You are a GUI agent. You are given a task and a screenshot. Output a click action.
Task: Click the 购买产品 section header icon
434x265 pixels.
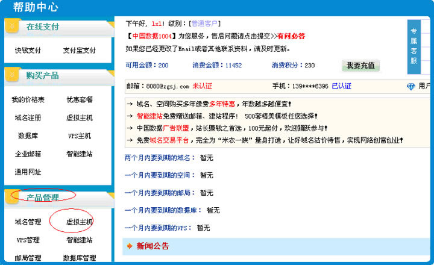click(x=13, y=76)
